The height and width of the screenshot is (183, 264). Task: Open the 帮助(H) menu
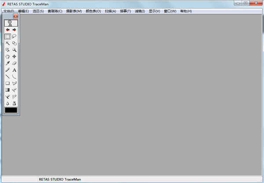pos(186,11)
